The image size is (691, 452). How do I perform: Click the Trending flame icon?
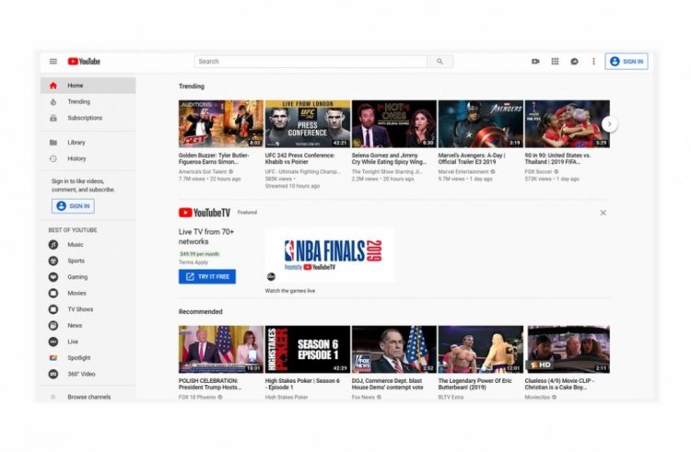pyautogui.click(x=53, y=101)
